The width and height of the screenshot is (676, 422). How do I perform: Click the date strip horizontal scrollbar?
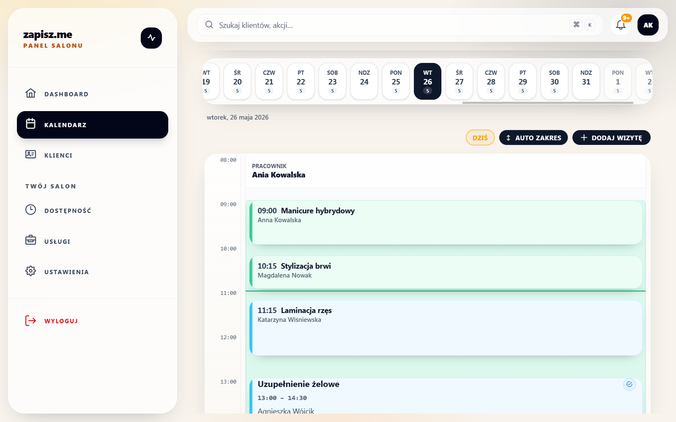[548, 103]
